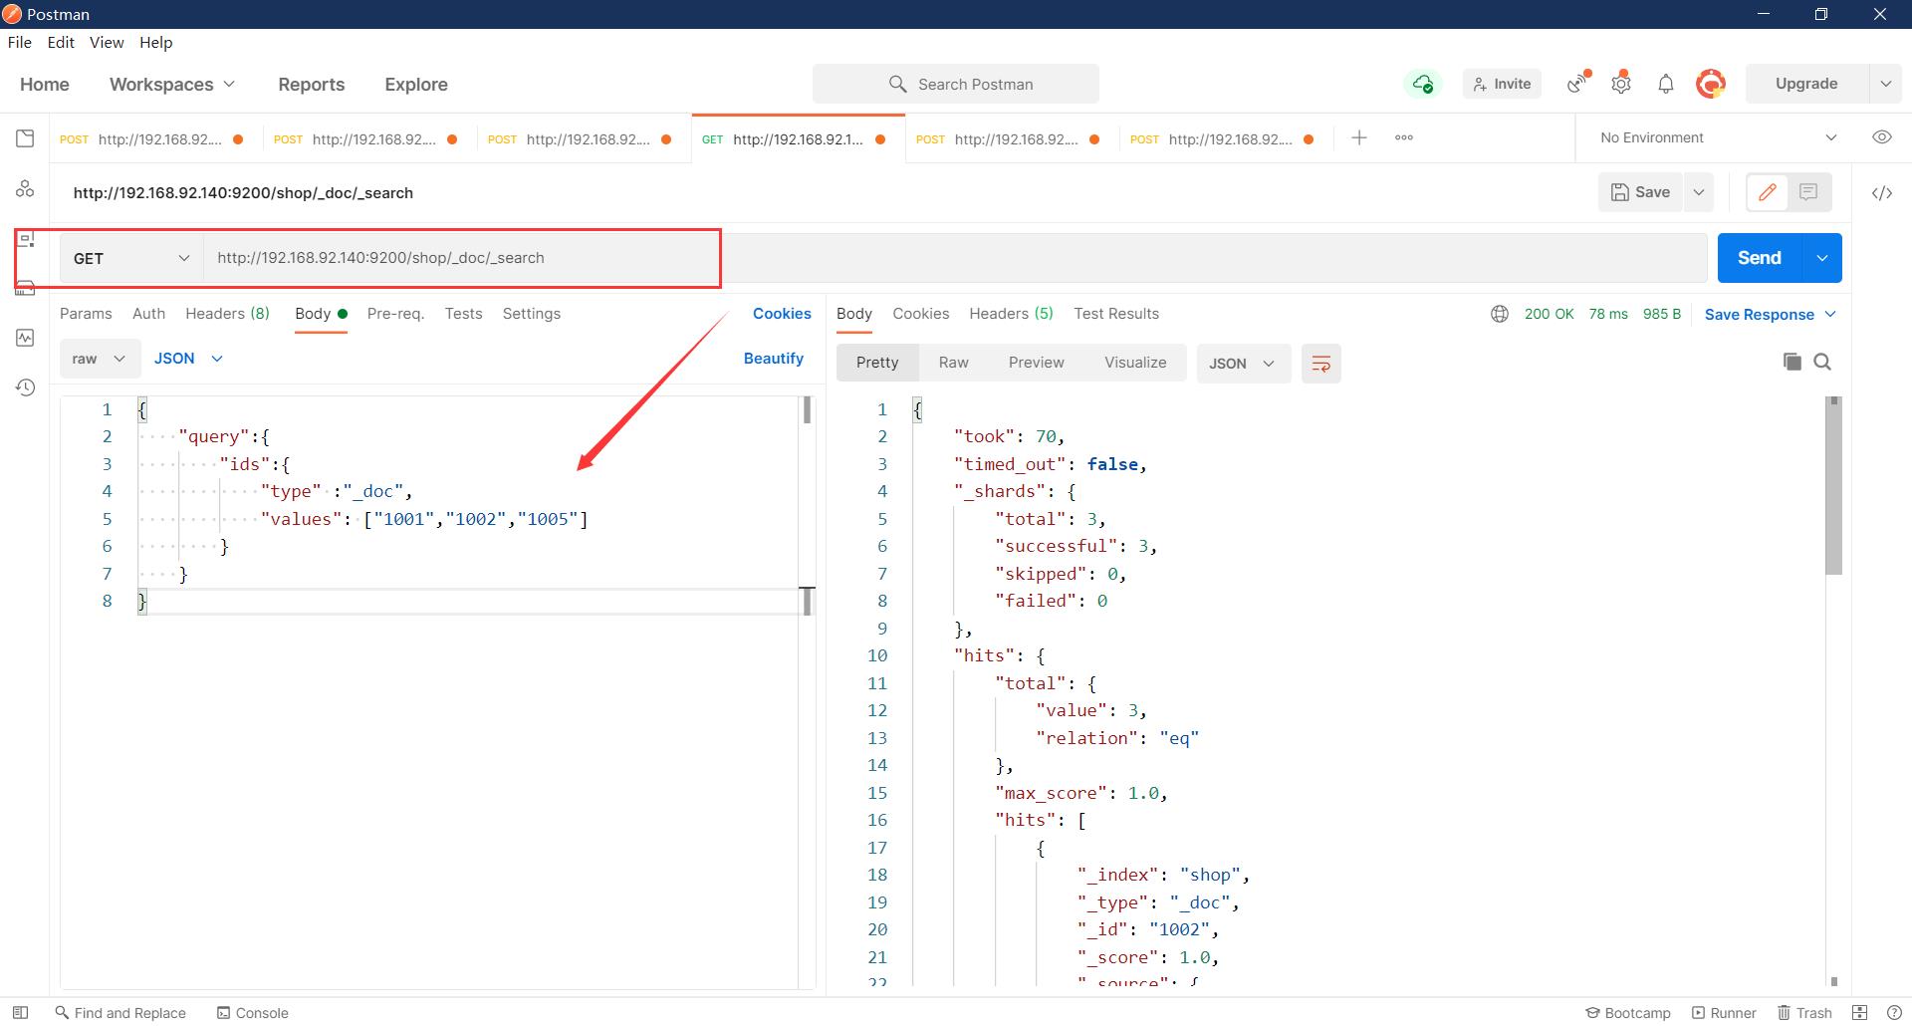Open APIs sidebar icon

pos(25,188)
